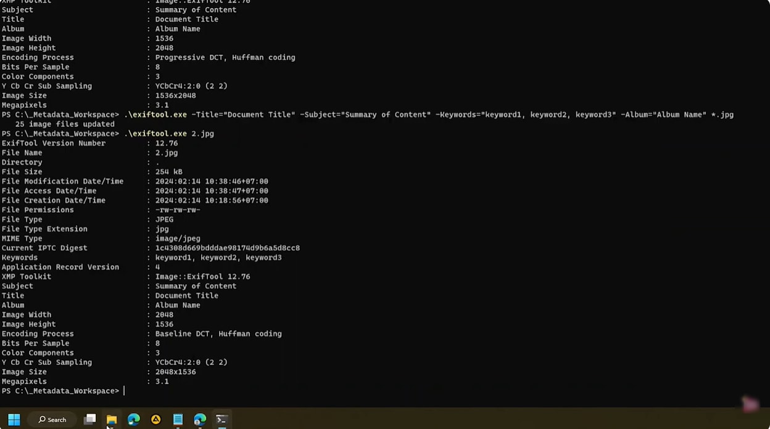
Task: Click the File Name value 2.jpg
Action: point(167,153)
